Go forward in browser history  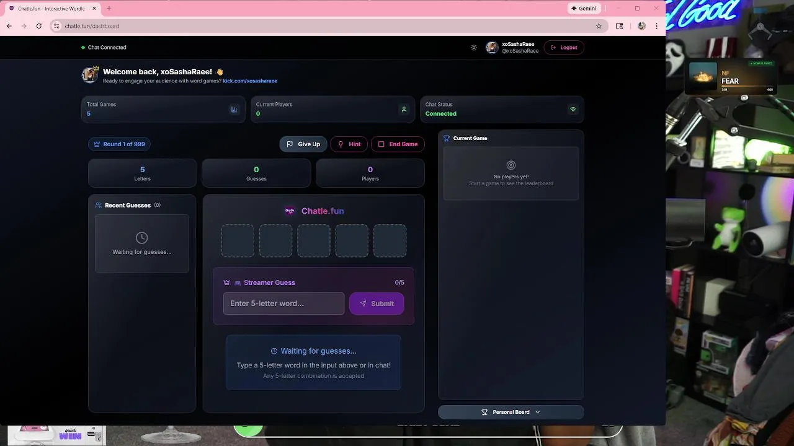click(x=24, y=26)
